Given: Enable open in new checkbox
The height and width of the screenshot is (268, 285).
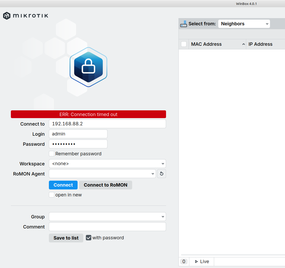Looking at the screenshot, I should (x=52, y=195).
